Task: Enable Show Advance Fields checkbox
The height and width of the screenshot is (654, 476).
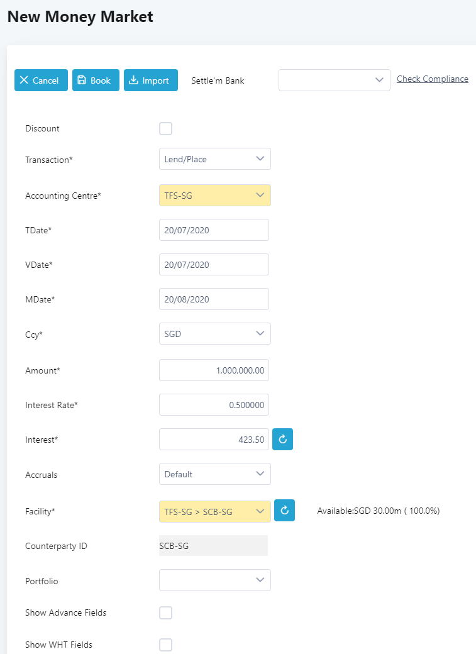Action: click(165, 612)
